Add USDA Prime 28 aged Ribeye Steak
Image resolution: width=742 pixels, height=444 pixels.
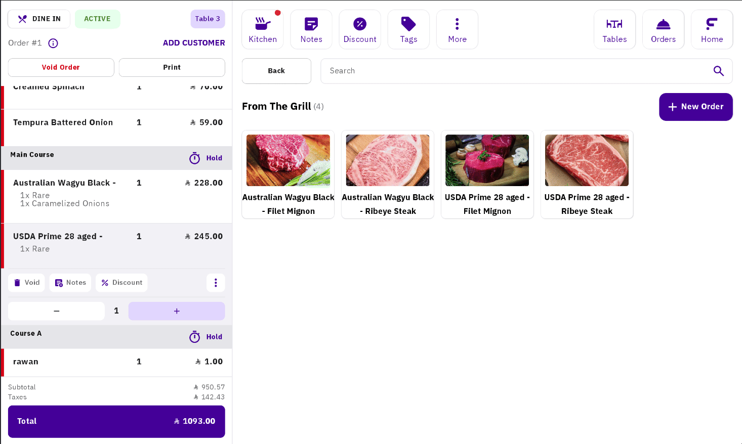coord(586,174)
